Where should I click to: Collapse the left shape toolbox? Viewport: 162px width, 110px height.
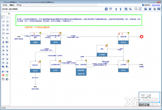pyautogui.click(x=9, y=14)
